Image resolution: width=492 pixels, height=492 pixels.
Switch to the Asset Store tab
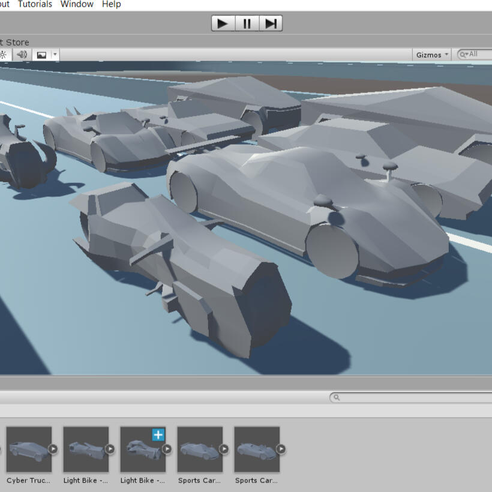click(x=14, y=42)
